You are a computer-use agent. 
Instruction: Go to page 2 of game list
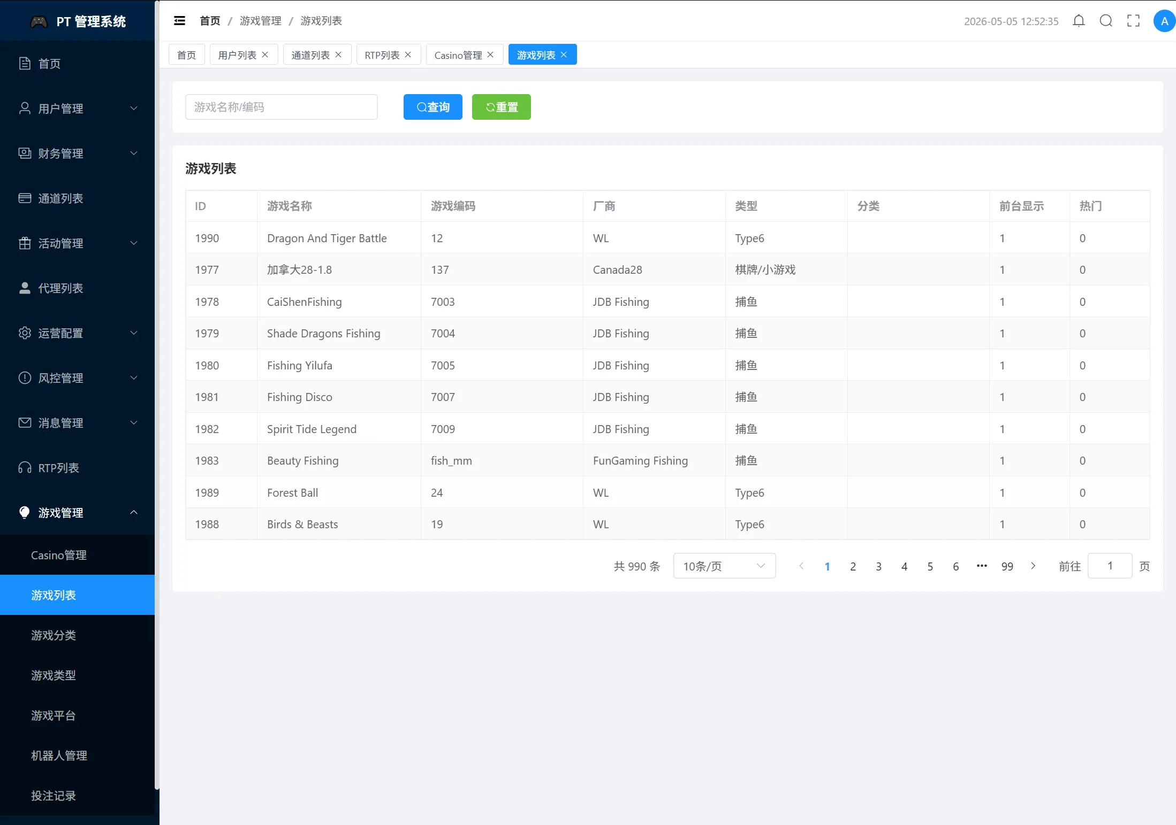coord(853,566)
